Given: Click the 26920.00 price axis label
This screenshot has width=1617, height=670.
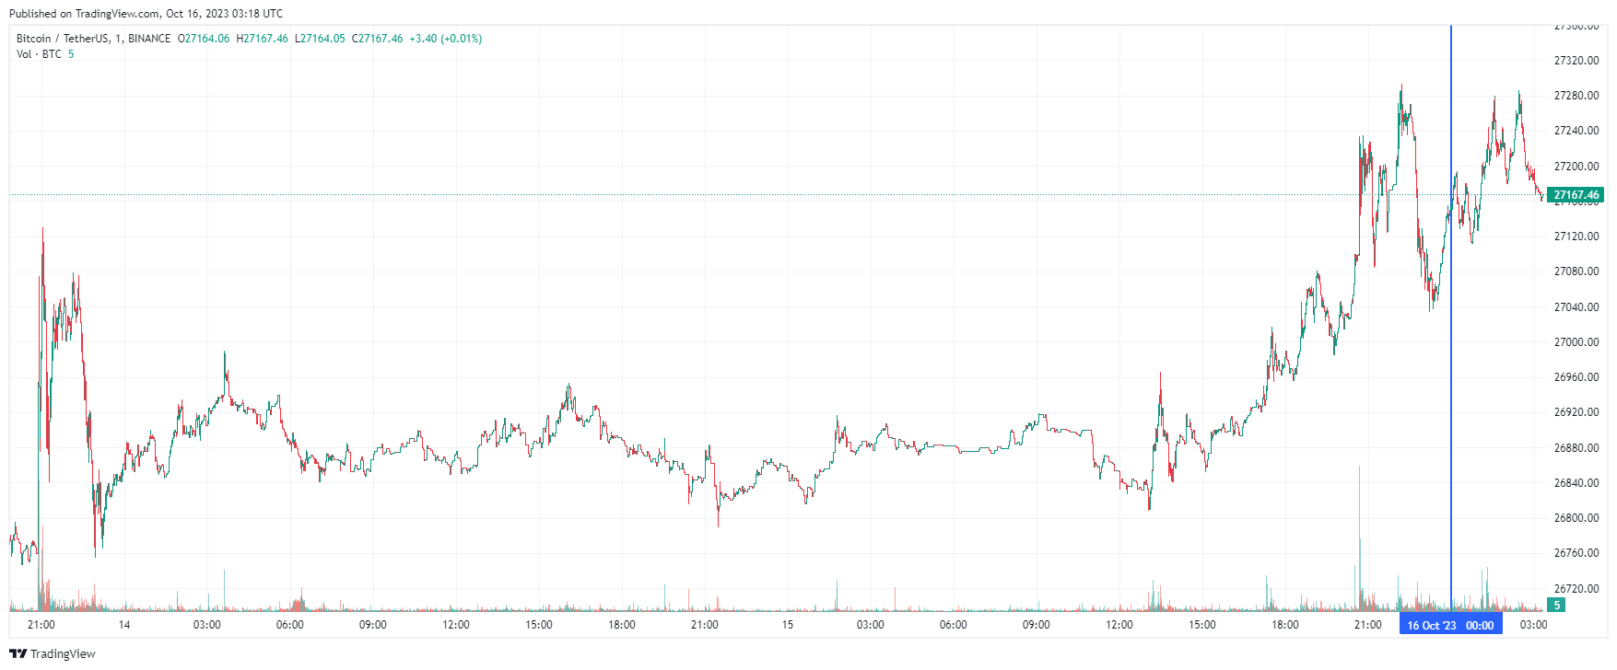Looking at the screenshot, I should 1576,412.
